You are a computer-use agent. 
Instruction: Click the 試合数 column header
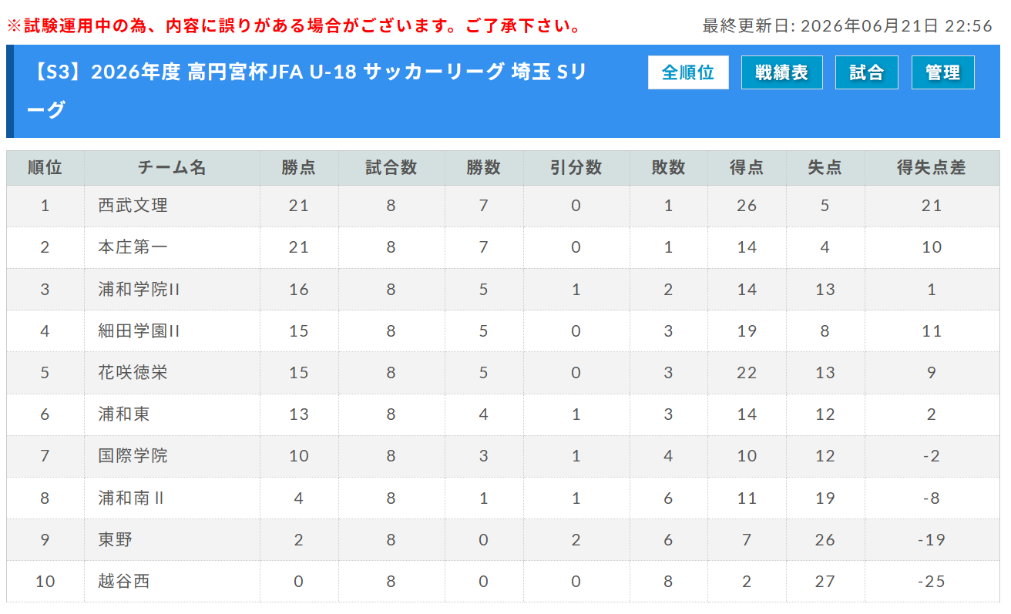391,168
